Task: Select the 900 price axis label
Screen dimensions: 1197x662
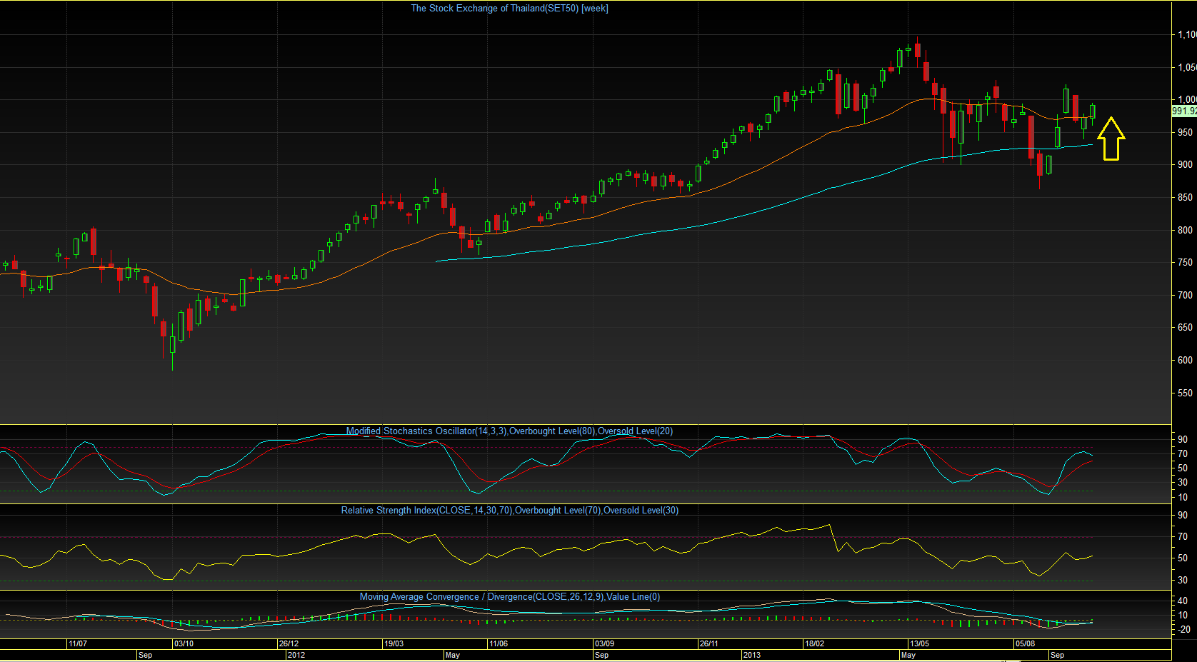Action: coord(1185,164)
